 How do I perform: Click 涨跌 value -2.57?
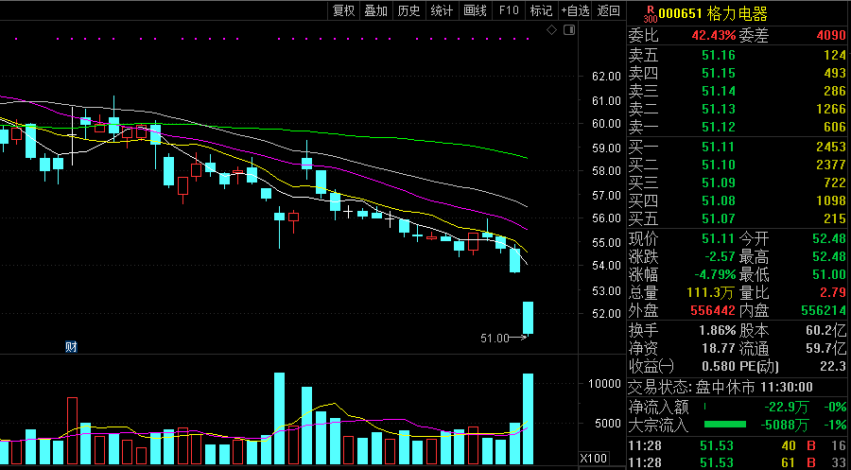click(x=719, y=256)
